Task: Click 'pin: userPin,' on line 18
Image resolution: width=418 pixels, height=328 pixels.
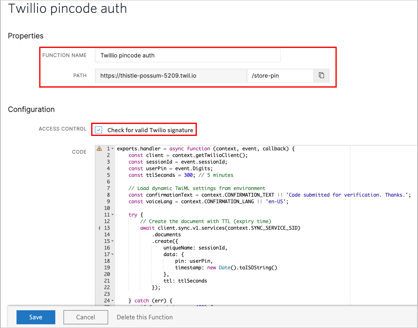Action: point(194,261)
